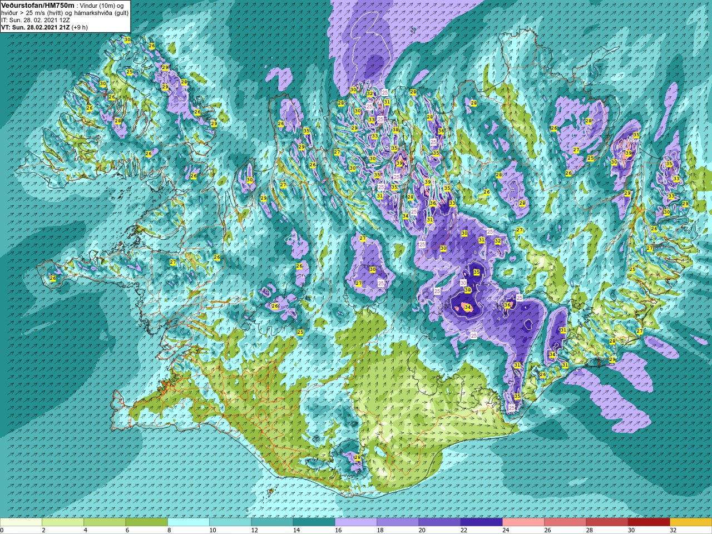Pick the pale cyan 8–10 m/s legend swatch
The image size is (712, 534).
click(189, 522)
